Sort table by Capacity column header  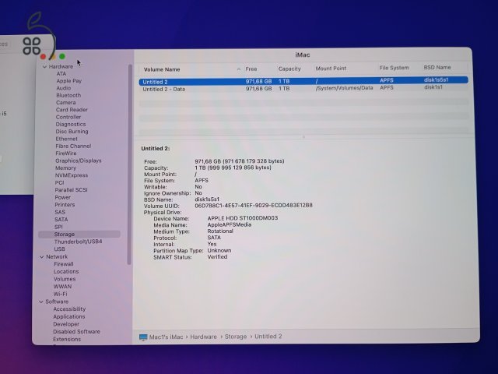point(289,69)
